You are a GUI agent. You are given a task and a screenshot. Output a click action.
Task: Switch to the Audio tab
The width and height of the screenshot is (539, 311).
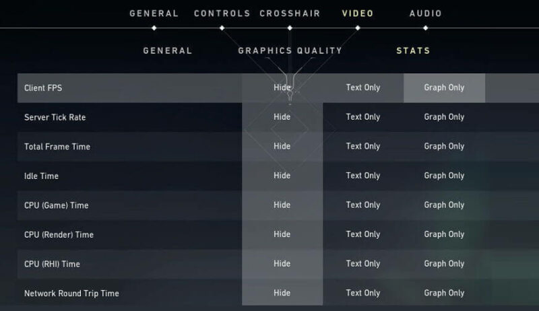426,13
